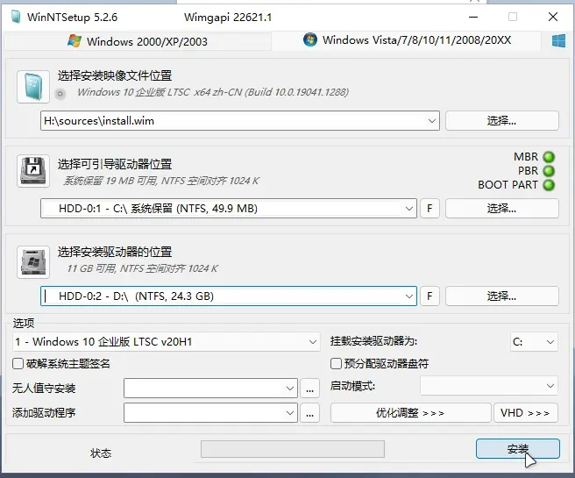575x478 pixels.
Task: Open the VHD >>> button
Action: point(526,413)
